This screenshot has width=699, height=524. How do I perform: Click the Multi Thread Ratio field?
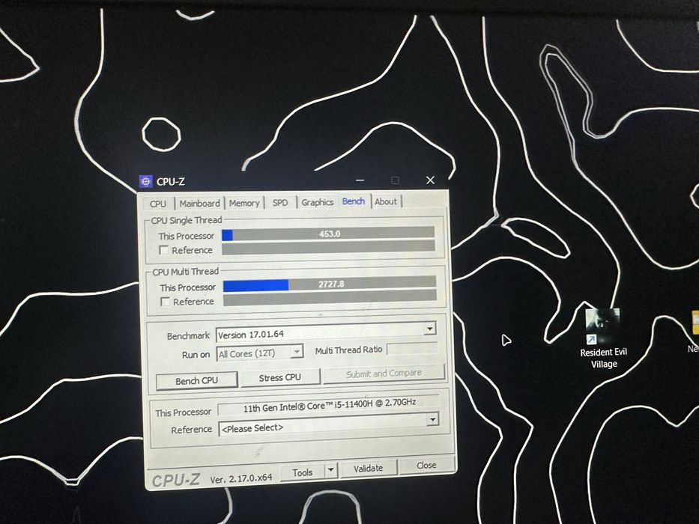(x=412, y=349)
